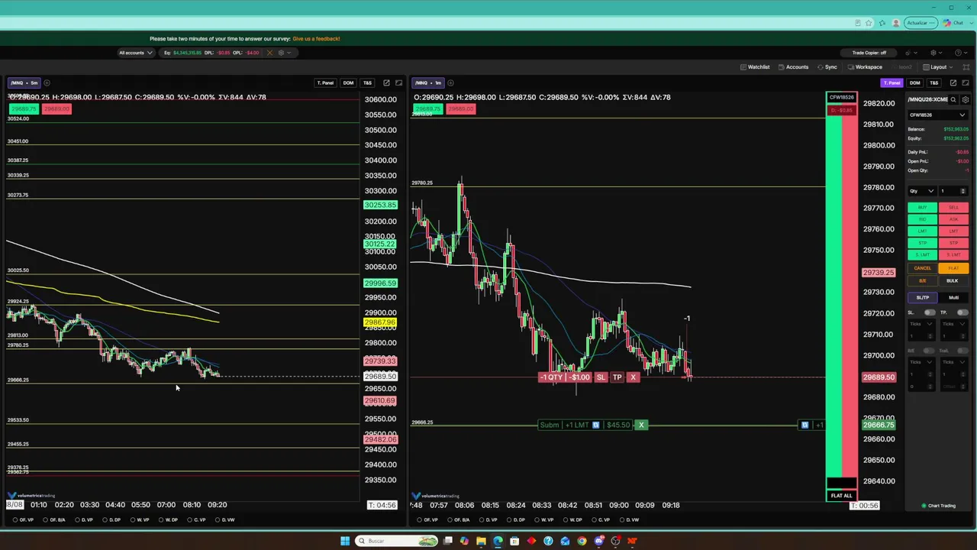Viewport: 977px width, 550px height.
Task: Select /MNQ 1m chart tab
Action: pyautogui.click(x=428, y=82)
